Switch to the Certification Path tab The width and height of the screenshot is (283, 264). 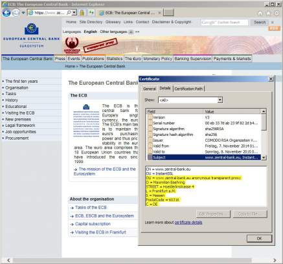[x=188, y=89]
